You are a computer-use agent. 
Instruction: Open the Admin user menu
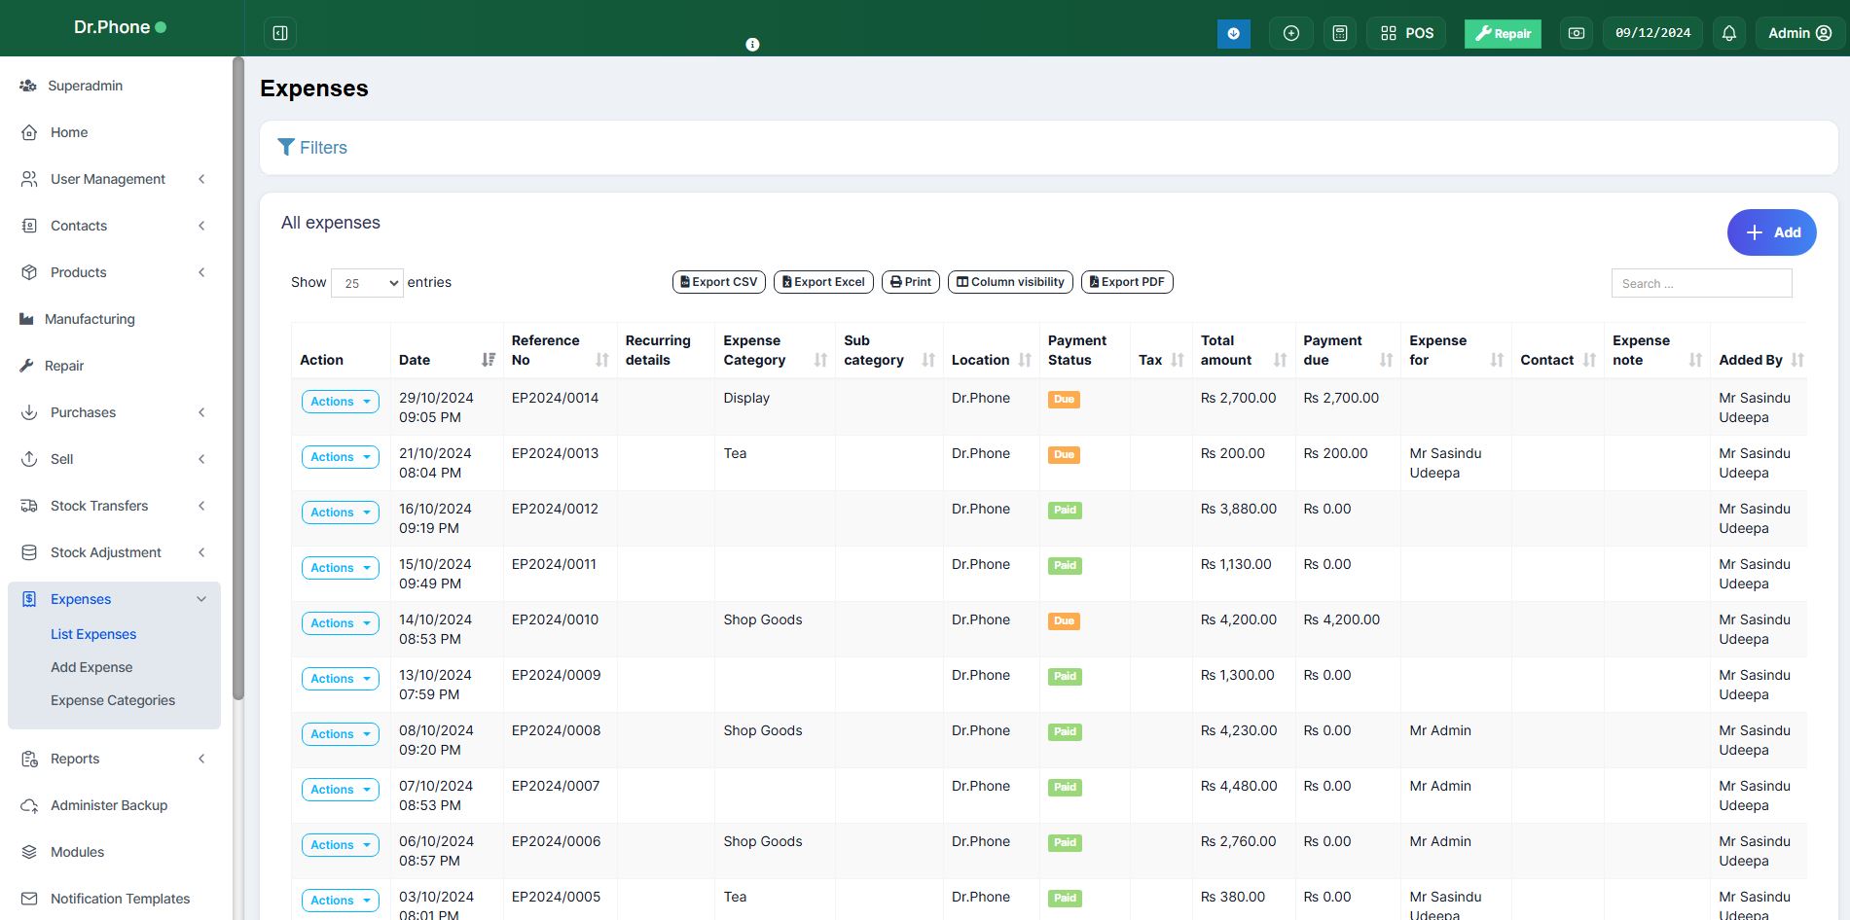click(1798, 33)
